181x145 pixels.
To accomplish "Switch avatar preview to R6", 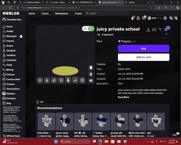I will click(85, 29).
